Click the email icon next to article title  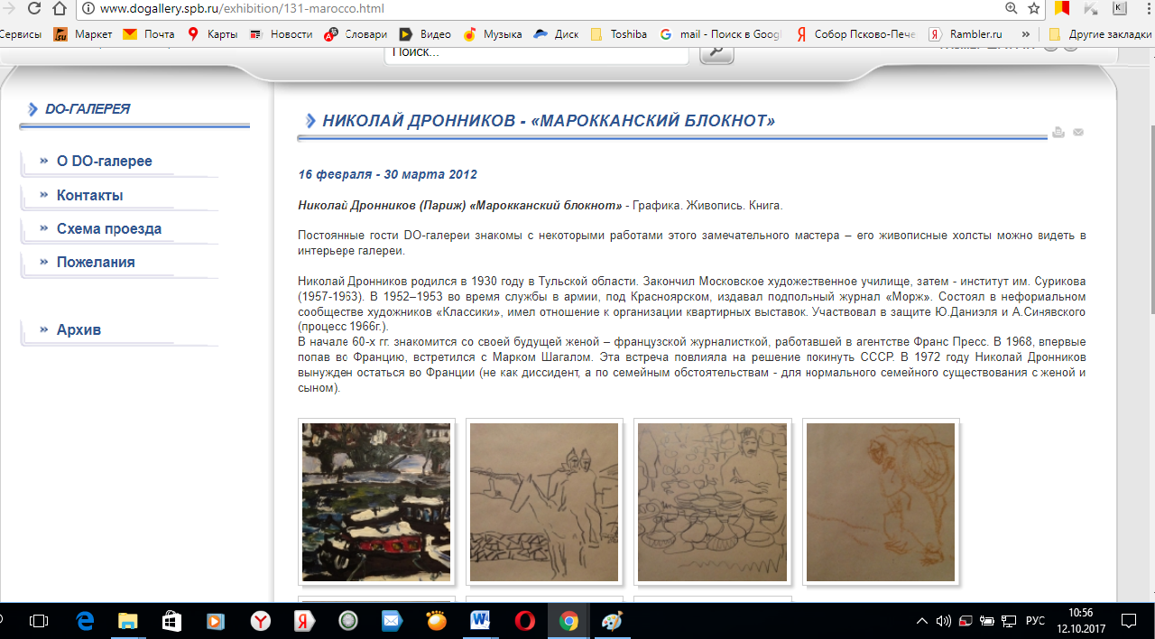[x=1078, y=133]
